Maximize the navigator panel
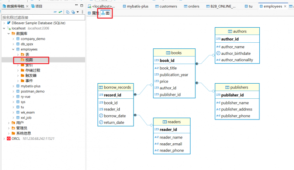This screenshot has width=294, height=170. click(82, 6)
